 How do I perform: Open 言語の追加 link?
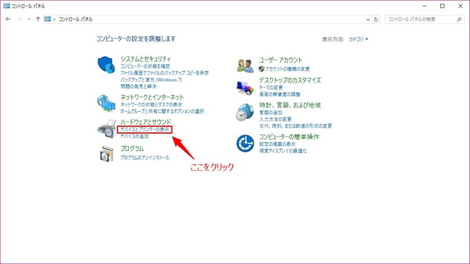[271, 113]
